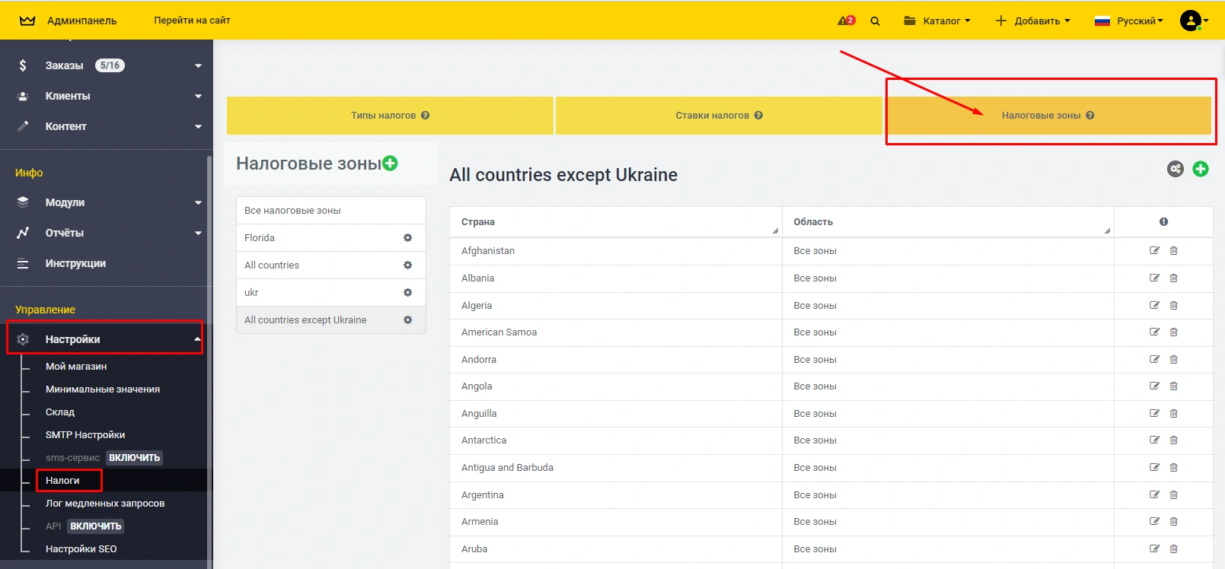Click the notifications warning icon with badge
This screenshot has height=569, width=1225.
tap(846, 21)
